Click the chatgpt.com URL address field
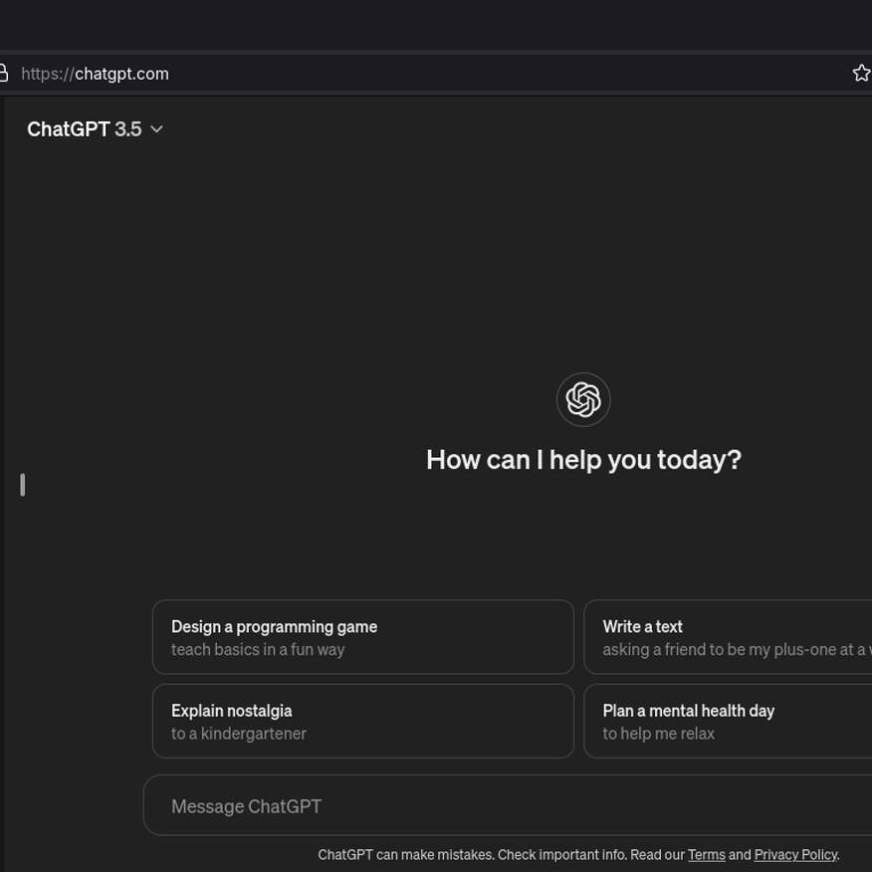Screen dimensions: 872x872 click(96, 74)
